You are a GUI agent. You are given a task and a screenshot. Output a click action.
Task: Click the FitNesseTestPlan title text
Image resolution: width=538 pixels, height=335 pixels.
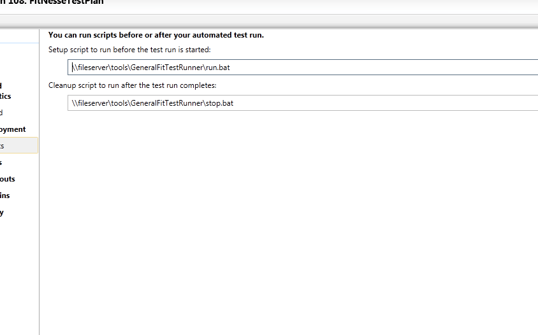coord(66,2)
